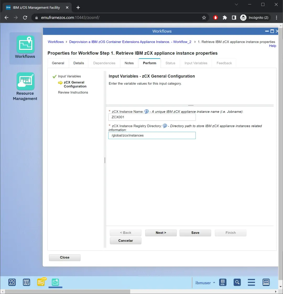The height and width of the screenshot is (294, 283).
Task: Switch to the Details tab
Action: click(79, 63)
